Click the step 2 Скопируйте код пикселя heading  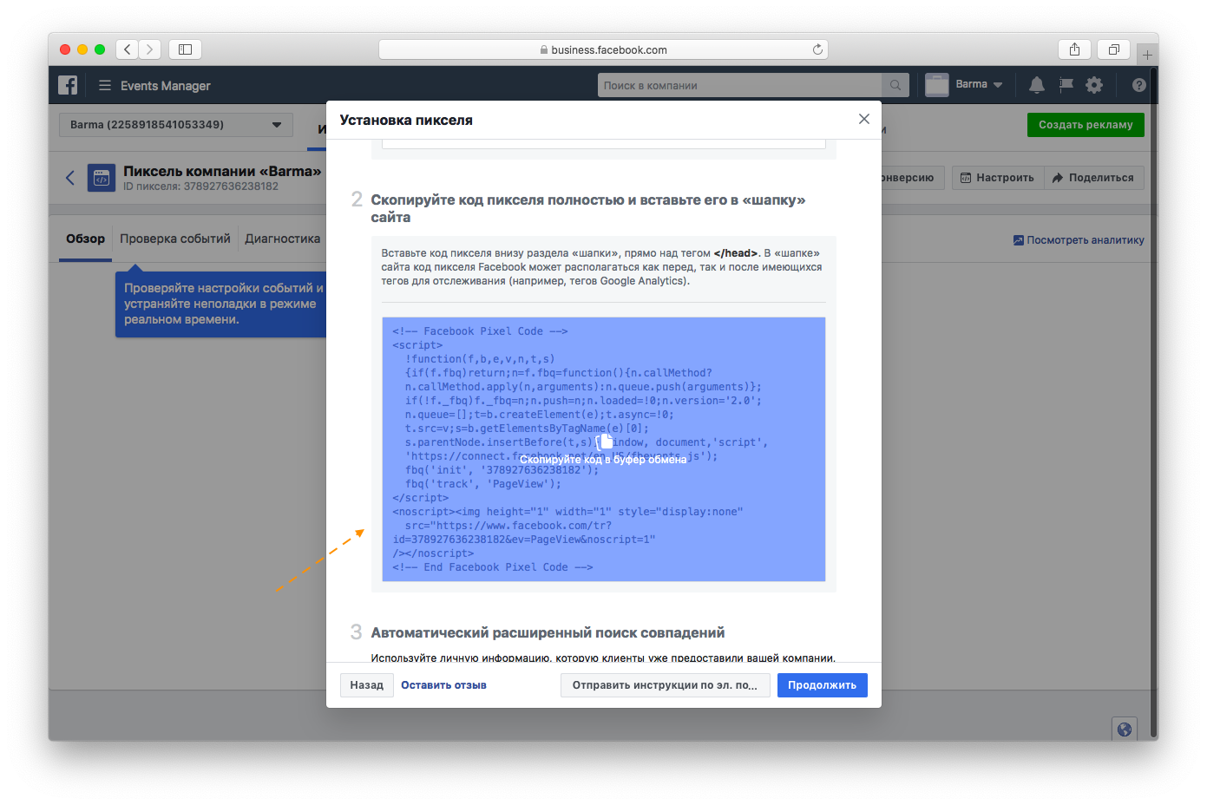[x=588, y=208]
